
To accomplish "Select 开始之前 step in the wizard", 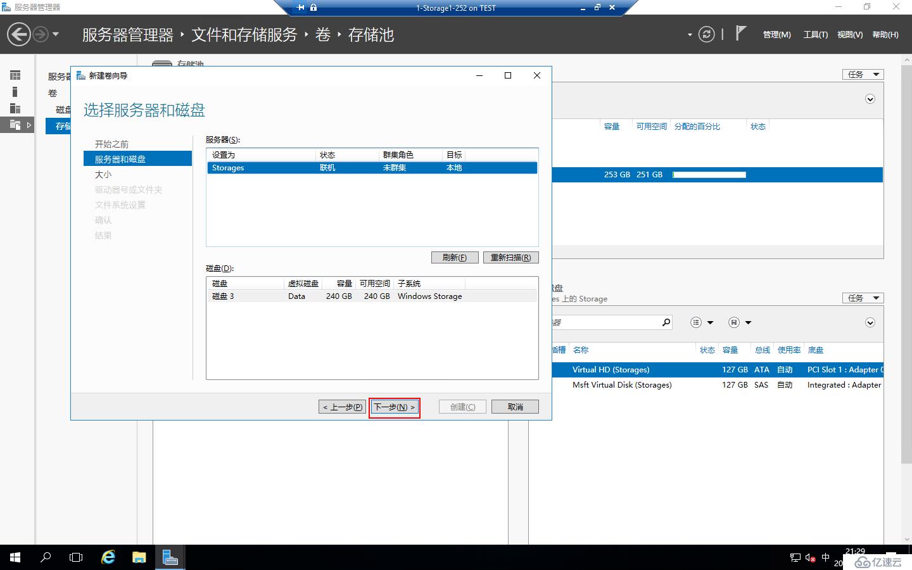I will (111, 144).
